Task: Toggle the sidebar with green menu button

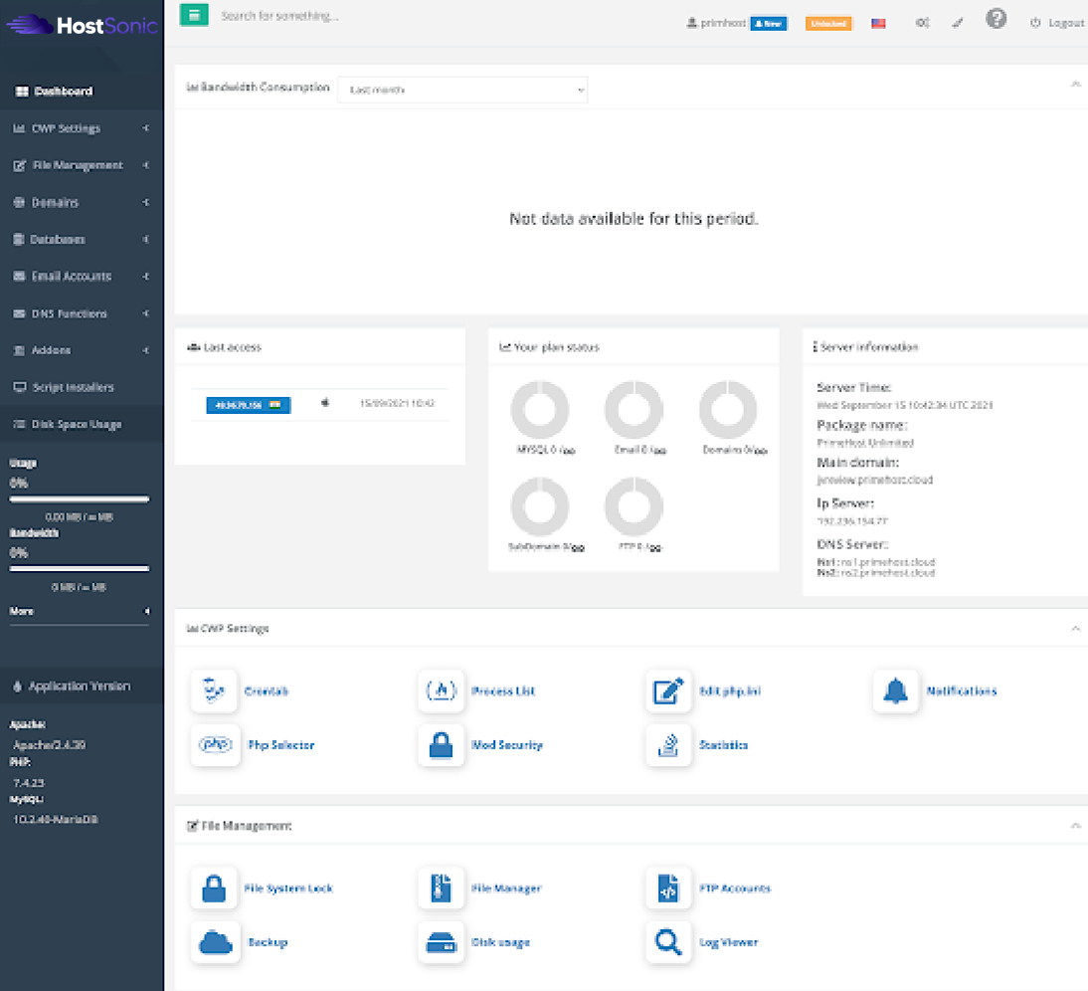Action: pos(194,16)
